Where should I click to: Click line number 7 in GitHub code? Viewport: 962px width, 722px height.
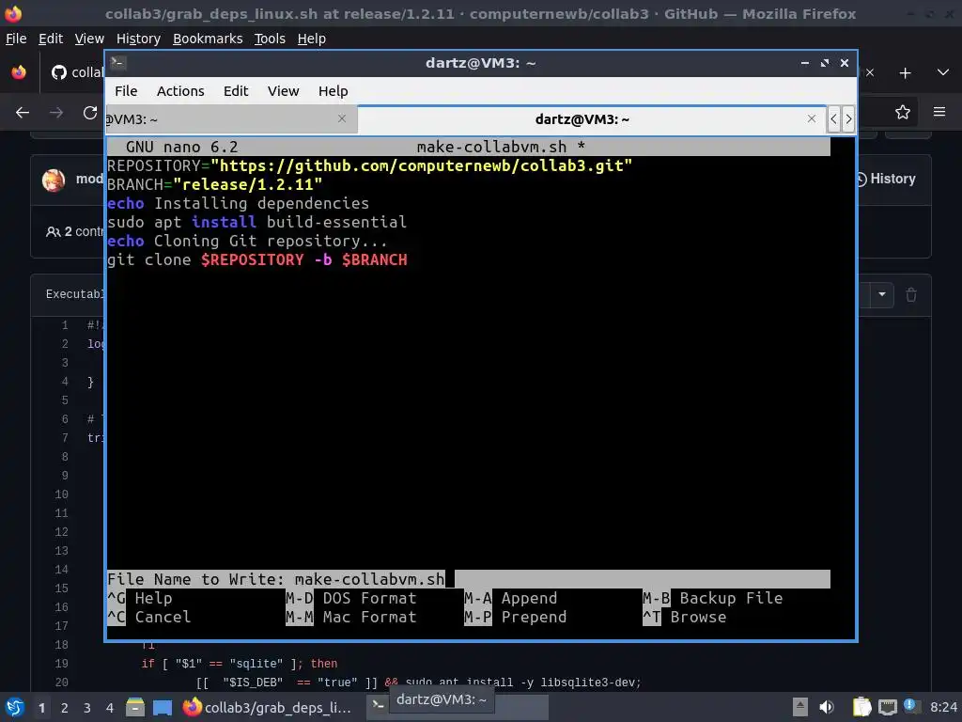(x=65, y=438)
